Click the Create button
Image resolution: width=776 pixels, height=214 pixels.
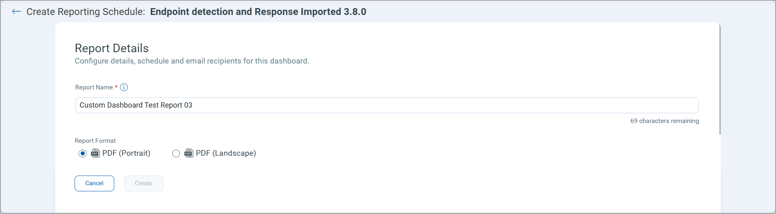143,183
